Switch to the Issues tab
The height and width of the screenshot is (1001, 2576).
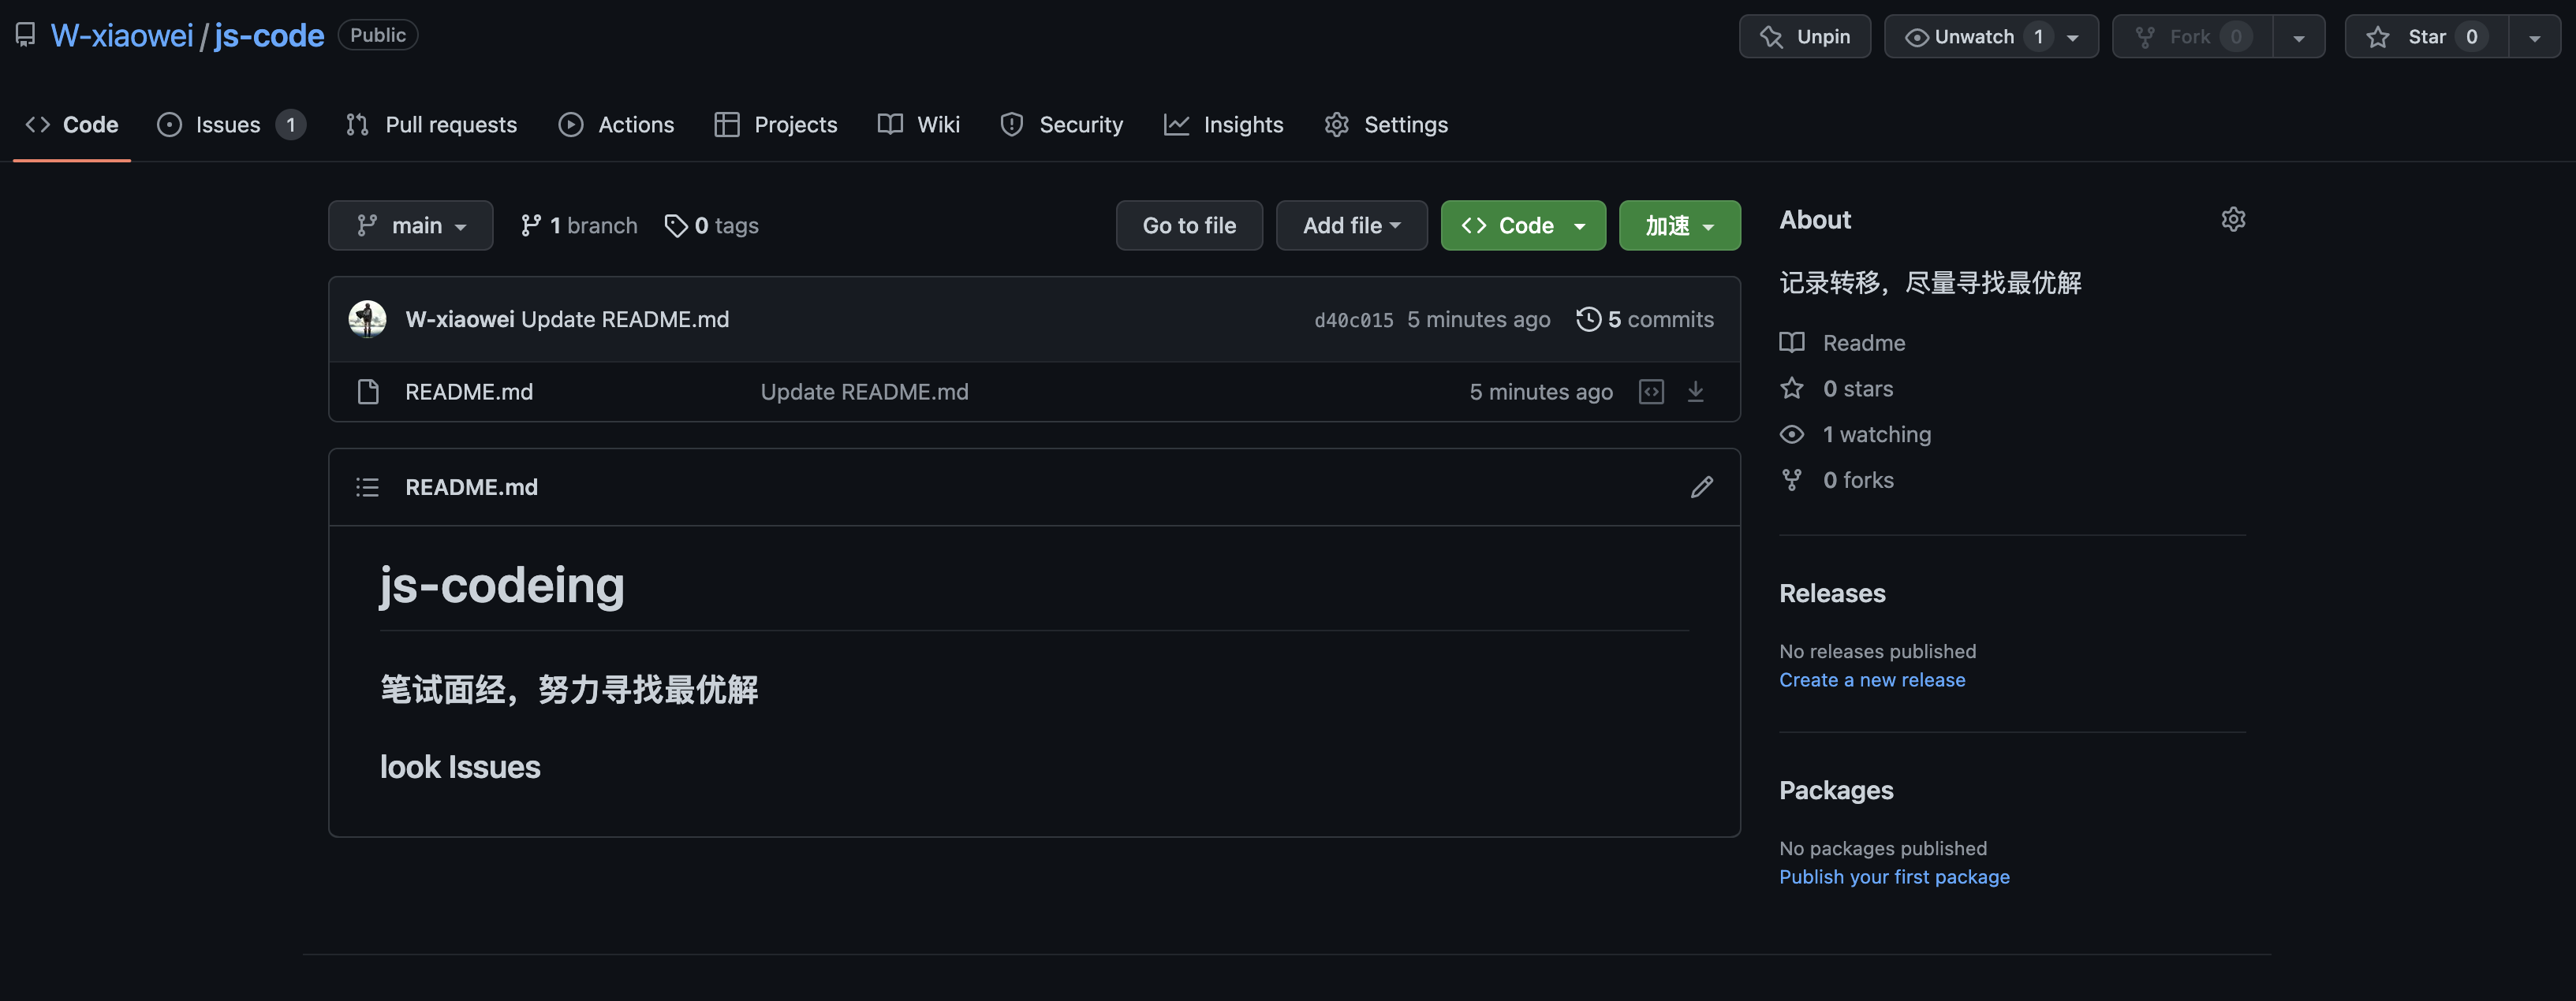(231, 125)
